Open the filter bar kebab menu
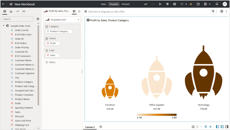This screenshot has height=130, width=230. click(226, 11)
